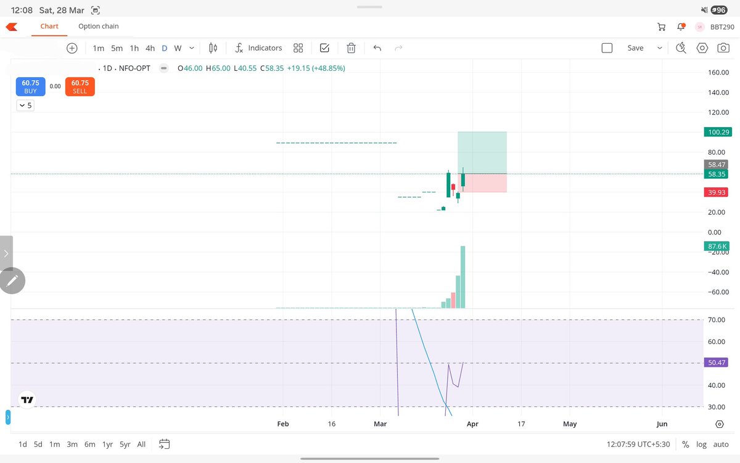Select the W weekly interval
This screenshot has height=463, width=740.
(x=178, y=48)
